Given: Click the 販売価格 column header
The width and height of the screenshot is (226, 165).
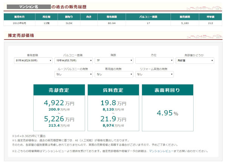Looking at the screenshot, I should point(185,17).
